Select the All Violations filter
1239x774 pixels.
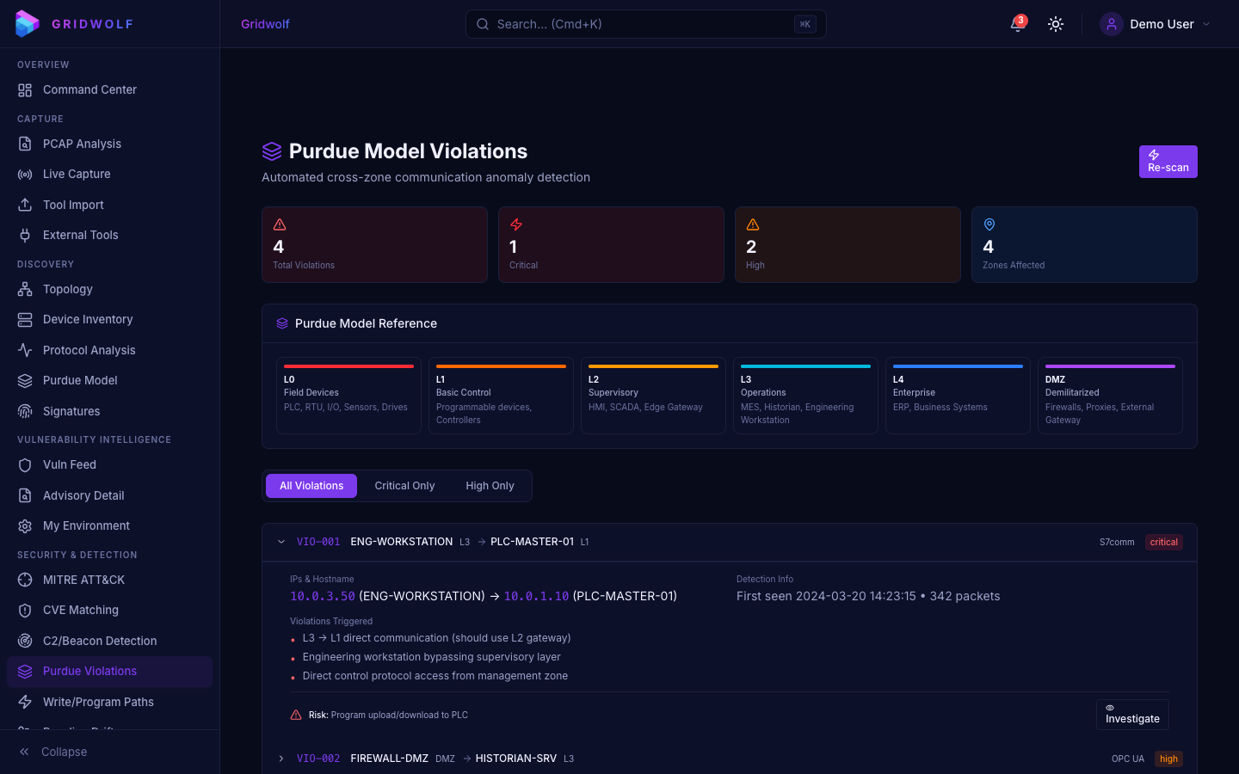(311, 486)
